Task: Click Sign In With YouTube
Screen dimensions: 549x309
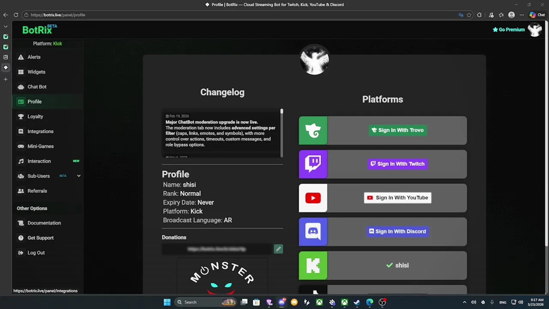Action: tap(398, 198)
